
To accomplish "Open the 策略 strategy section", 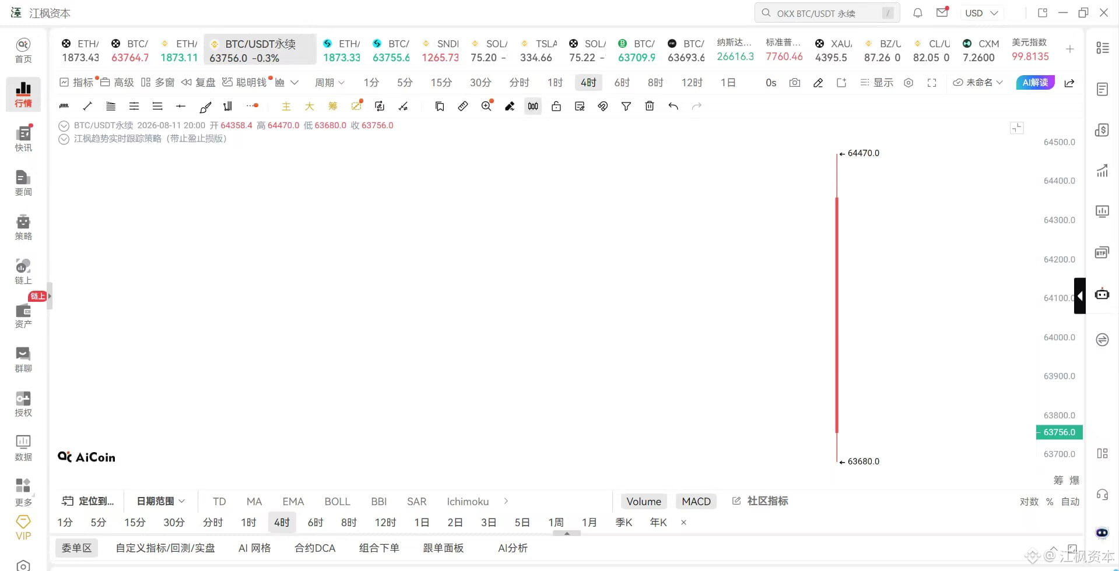I will 23,227.
